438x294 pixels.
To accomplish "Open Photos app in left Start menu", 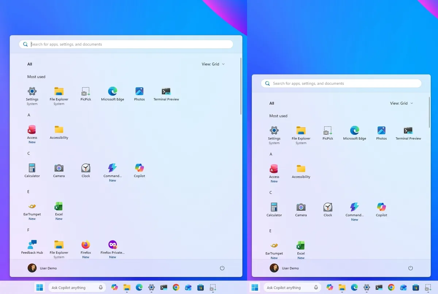I will click(139, 94).
